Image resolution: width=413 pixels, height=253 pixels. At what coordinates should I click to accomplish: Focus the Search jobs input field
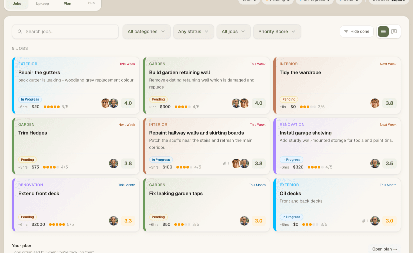(65, 32)
